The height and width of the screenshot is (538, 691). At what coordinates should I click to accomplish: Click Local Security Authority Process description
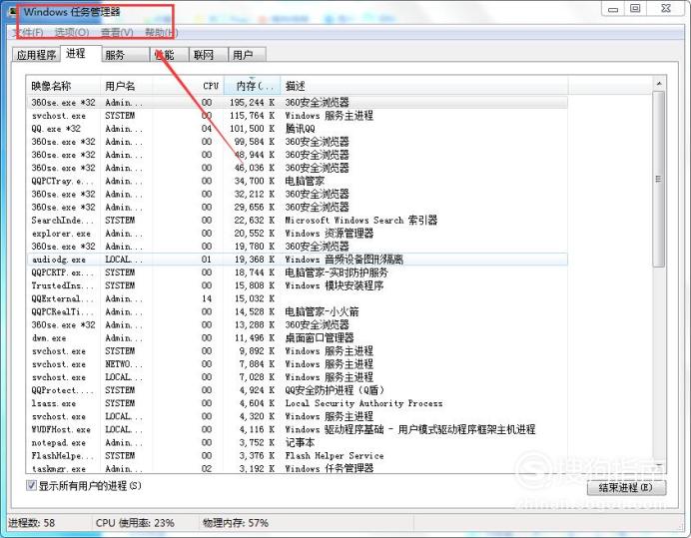point(364,403)
